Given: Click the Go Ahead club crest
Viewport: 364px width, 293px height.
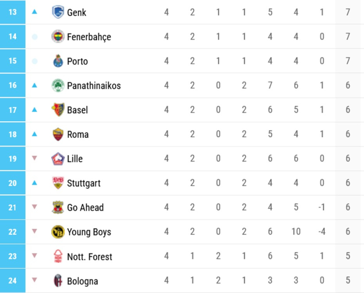Looking at the screenshot, I should click(58, 208).
